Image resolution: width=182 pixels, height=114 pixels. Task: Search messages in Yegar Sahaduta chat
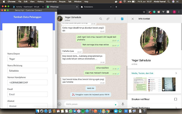(x=101, y=19)
